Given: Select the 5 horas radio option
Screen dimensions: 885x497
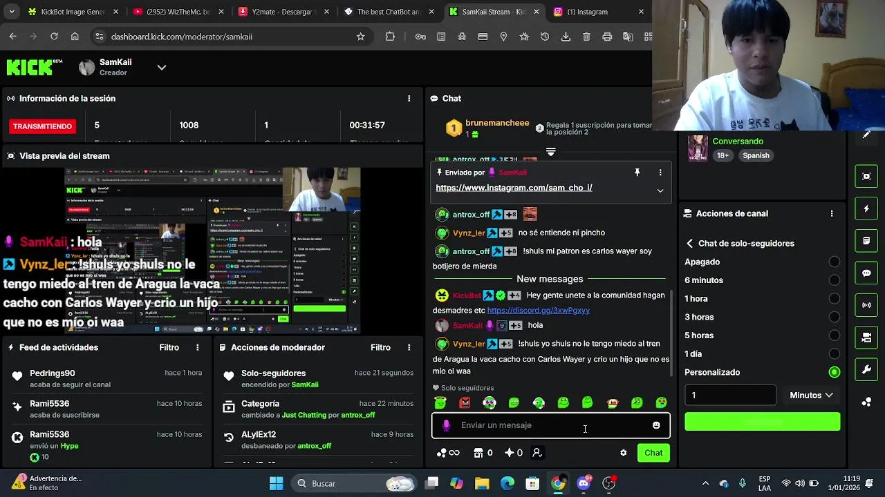Looking at the screenshot, I should (835, 335).
